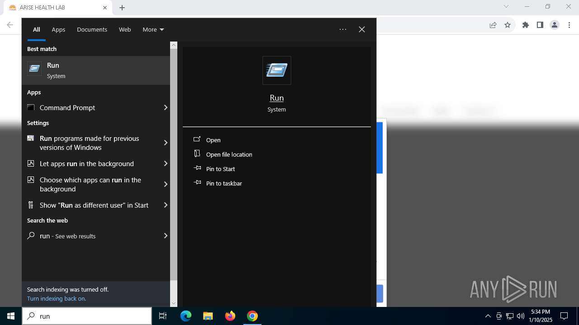Click the three-dots options icon in search panel

[x=343, y=29]
